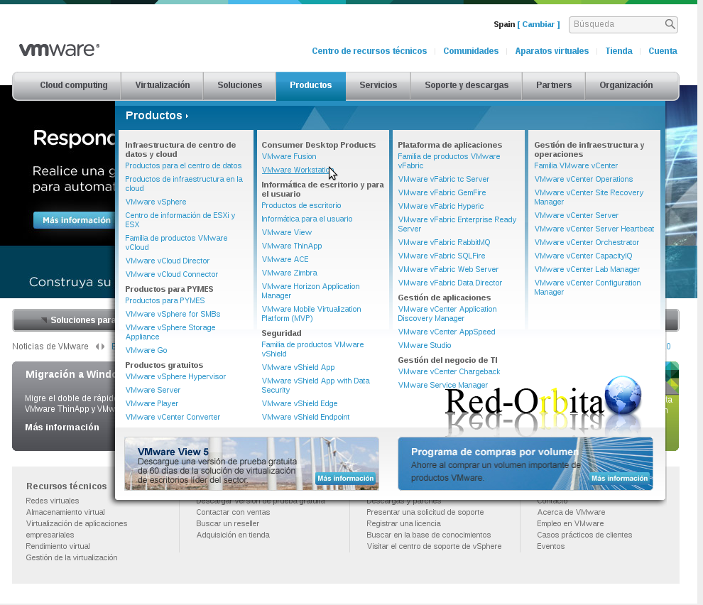Screen dimensions: 703x605
Task: Open Familia VMware vCenter link
Action: [576, 165]
